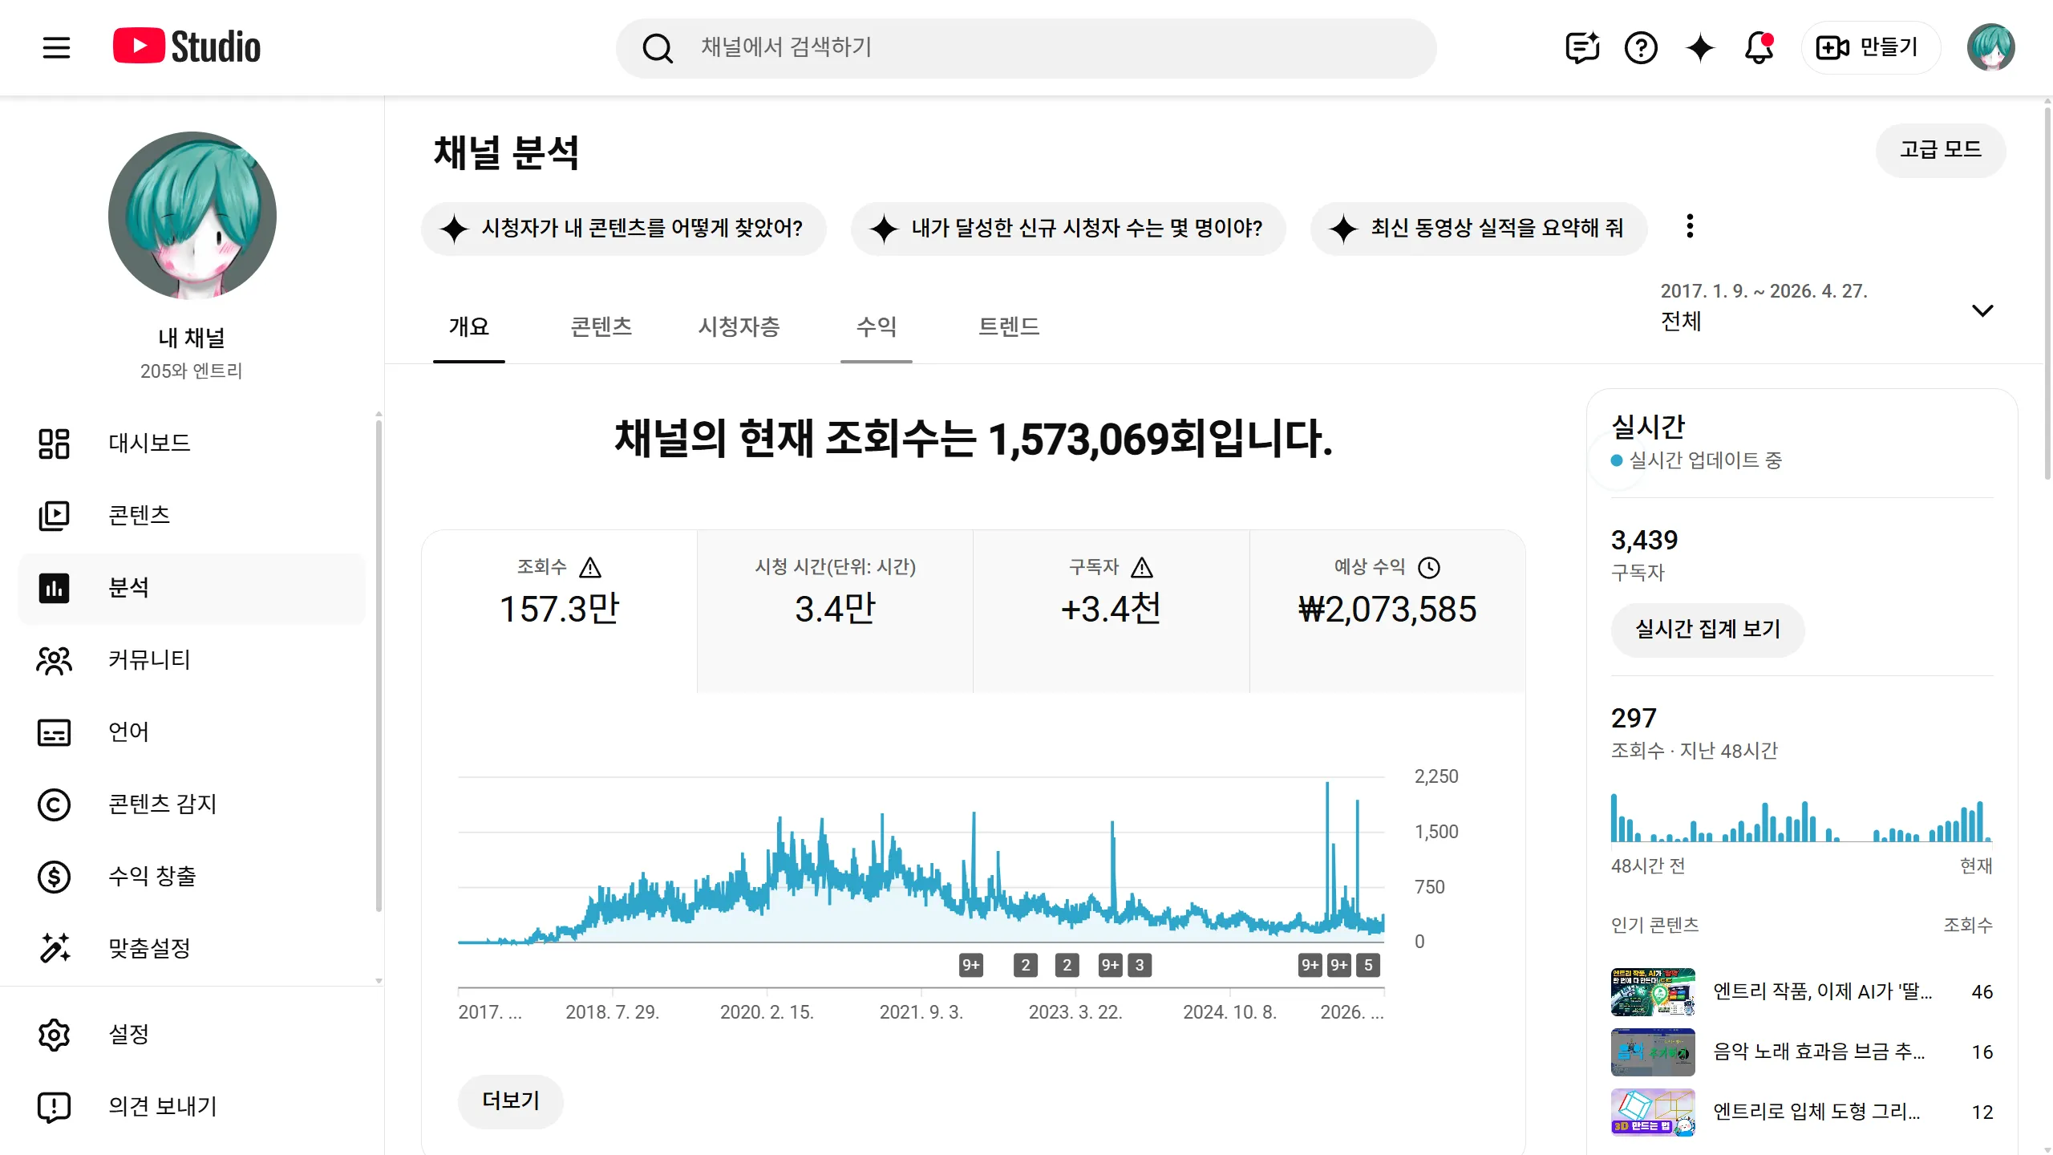Click the first 9+ timeline marker
The image size is (2053, 1155).
pyautogui.click(x=971, y=965)
